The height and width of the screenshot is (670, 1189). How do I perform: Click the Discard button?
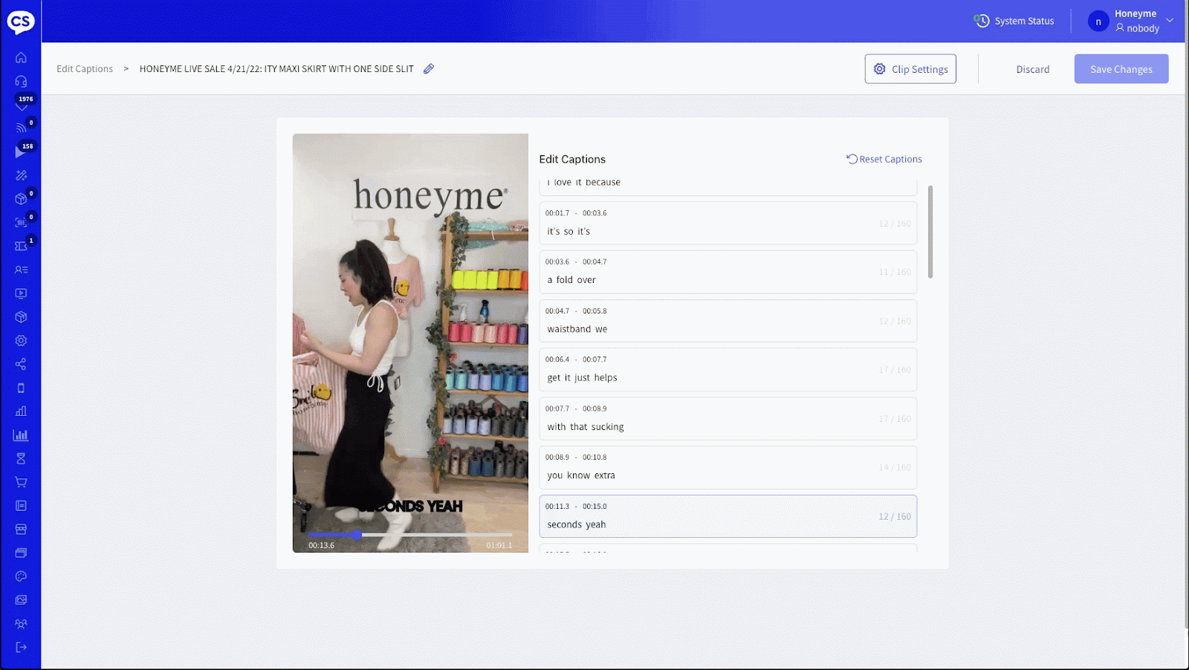[1032, 69]
